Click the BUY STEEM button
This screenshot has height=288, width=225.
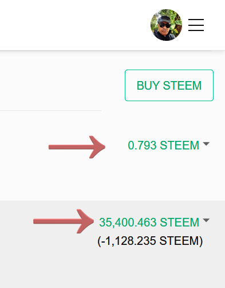[169, 85]
